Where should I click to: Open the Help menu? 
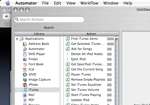click(128, 3)
